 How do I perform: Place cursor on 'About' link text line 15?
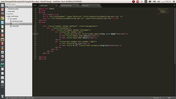point(87,36)
